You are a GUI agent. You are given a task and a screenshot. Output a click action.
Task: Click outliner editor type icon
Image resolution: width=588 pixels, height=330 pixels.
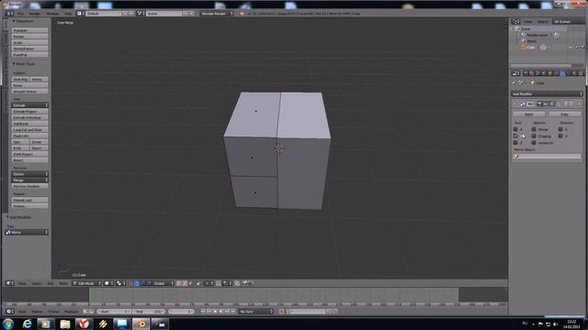[515, 22]
